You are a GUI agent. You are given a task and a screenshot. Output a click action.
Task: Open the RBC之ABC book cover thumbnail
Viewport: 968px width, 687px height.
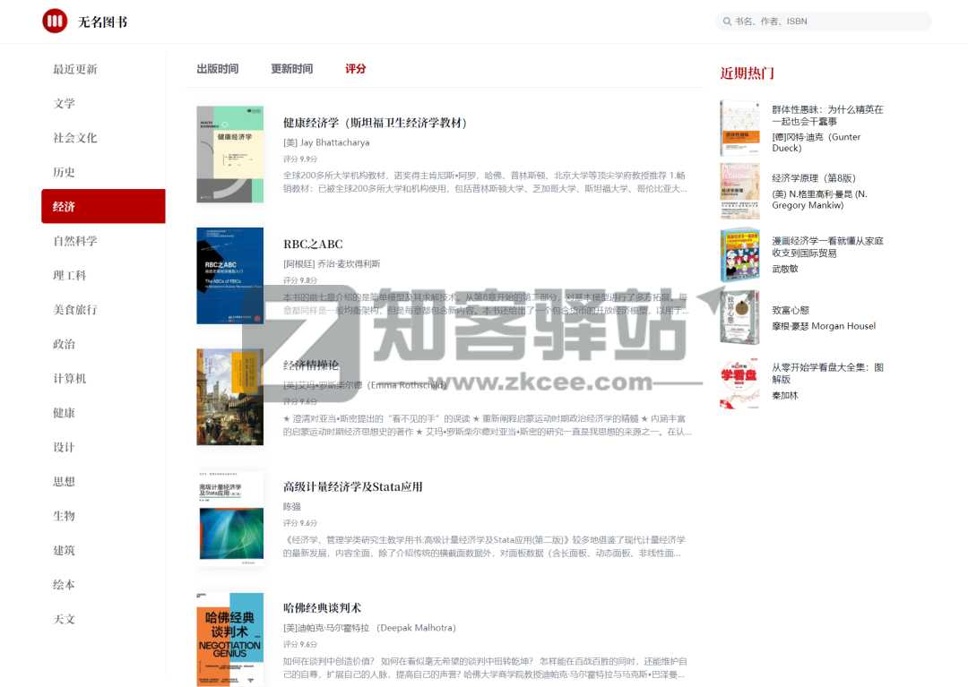pos(229,275)
